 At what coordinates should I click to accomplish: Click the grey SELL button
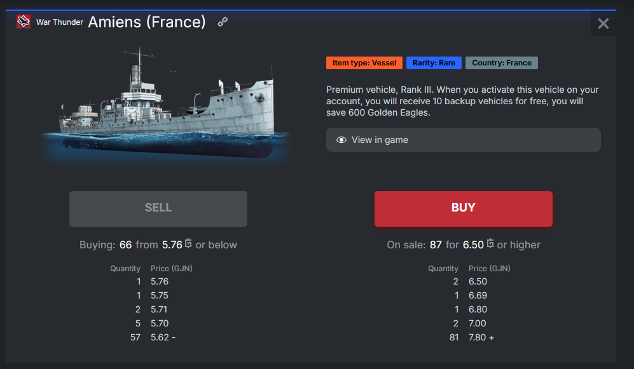[158, 208]
